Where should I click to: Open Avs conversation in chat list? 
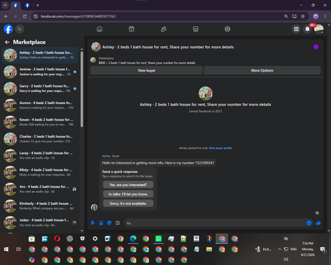40,189
